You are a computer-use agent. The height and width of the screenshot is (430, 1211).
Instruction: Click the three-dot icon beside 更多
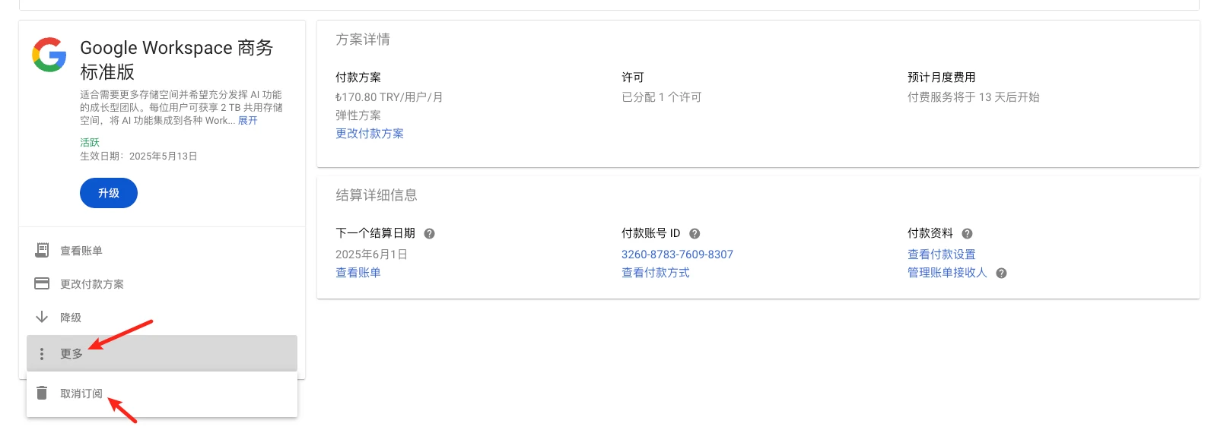point(42,354)
